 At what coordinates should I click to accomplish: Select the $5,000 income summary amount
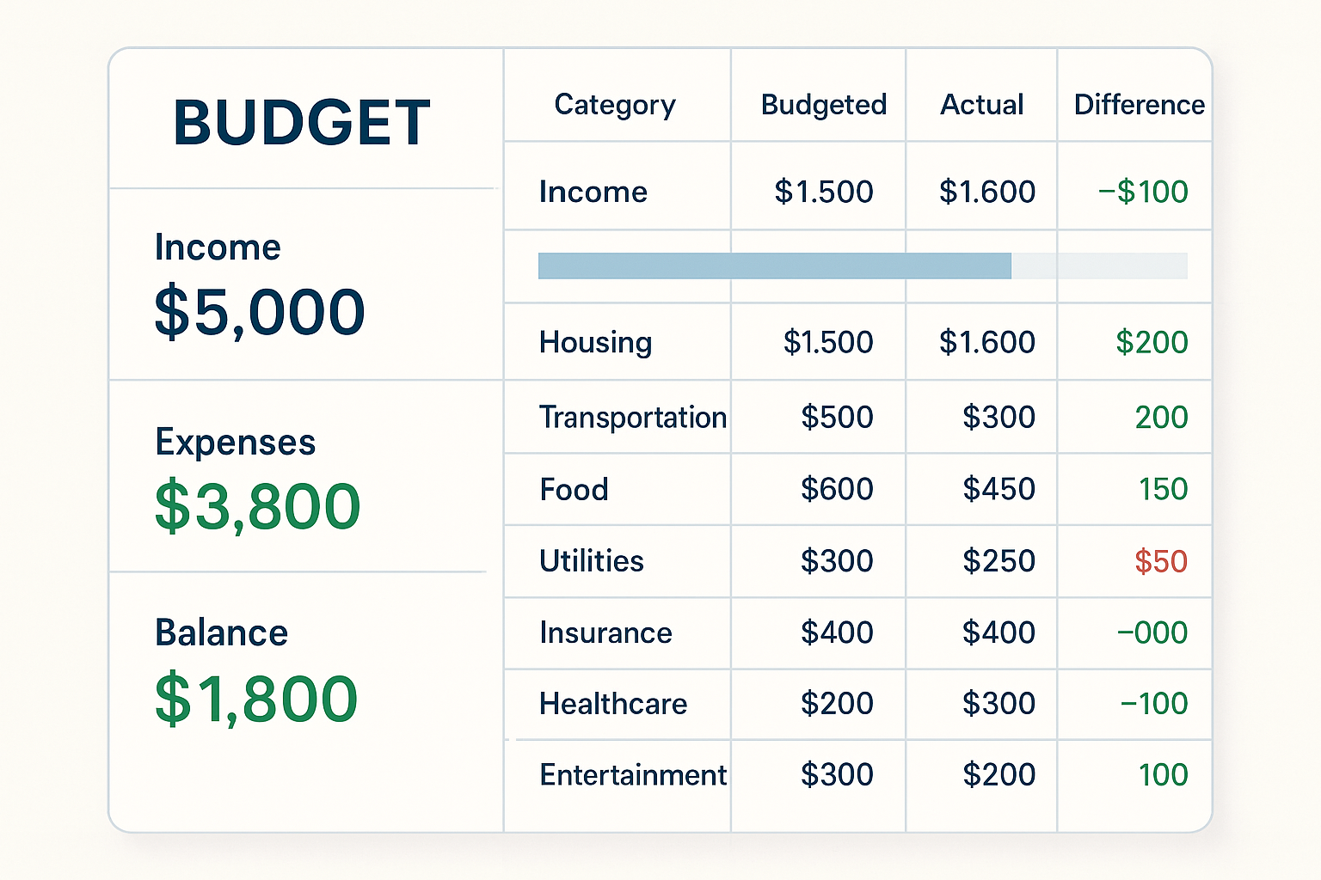coord(260,311)
